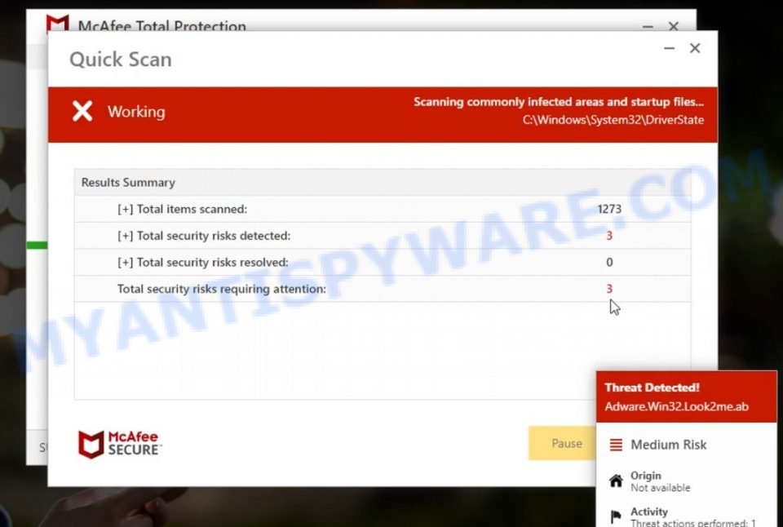
Task: Click the McAfee SECURE badge logo
Action: point(119,444)
